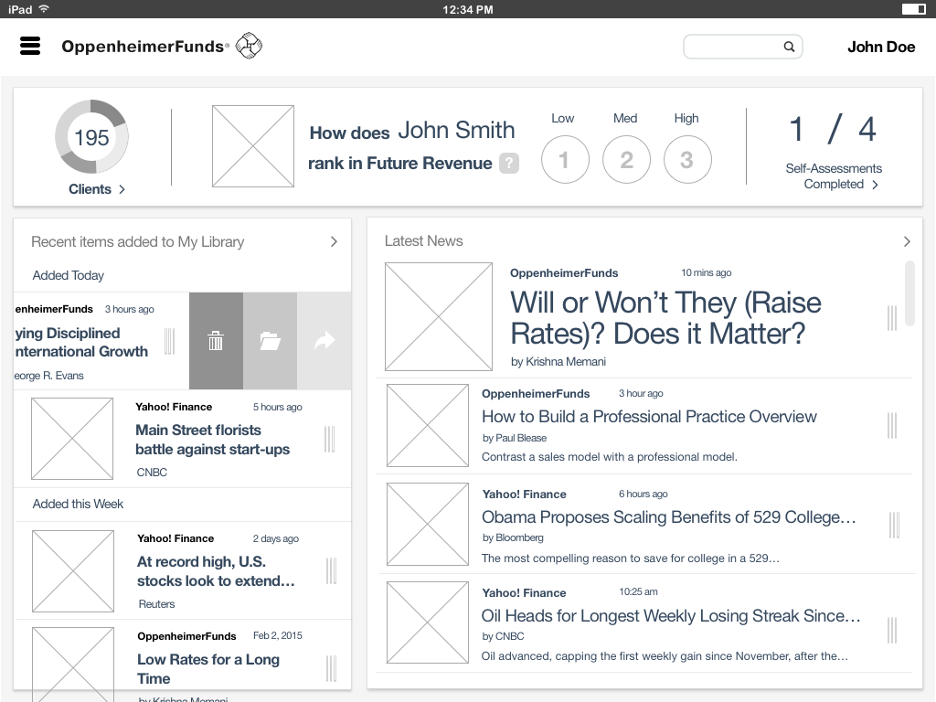Click the search input field

click(742, 47)
